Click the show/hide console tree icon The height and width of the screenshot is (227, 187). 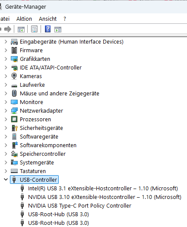pyautogui.click(x=21, y=29)
